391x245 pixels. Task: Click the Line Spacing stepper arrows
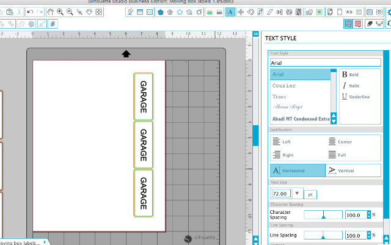click(369, 235)
